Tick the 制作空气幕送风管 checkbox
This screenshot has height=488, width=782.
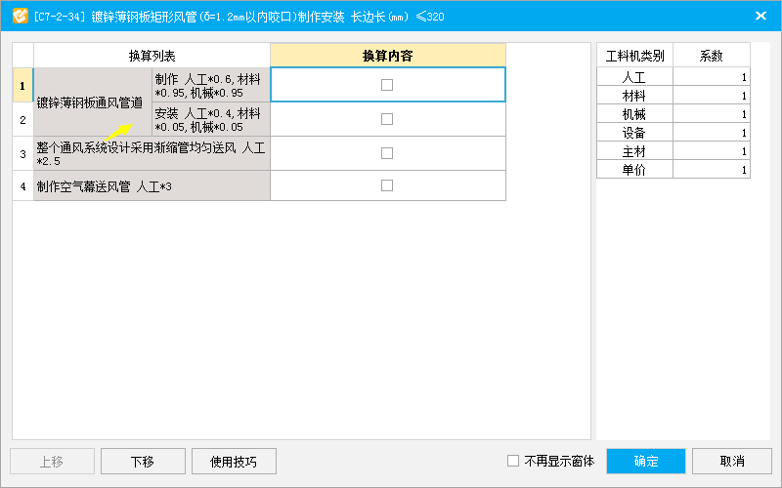(387, 185)
